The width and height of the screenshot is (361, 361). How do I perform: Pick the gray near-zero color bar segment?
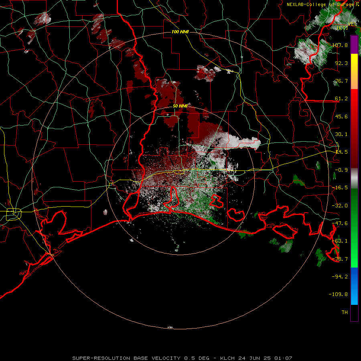point(354,178)
